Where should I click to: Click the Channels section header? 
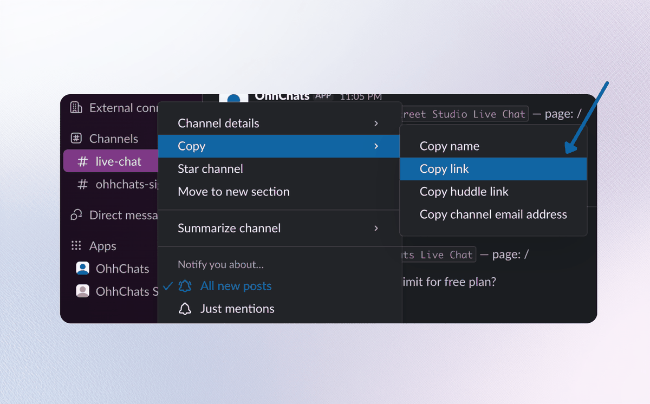[114, 139]
